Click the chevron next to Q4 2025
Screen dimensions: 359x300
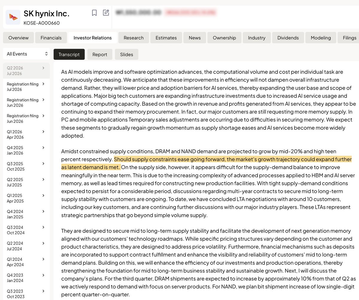[43, 147]
